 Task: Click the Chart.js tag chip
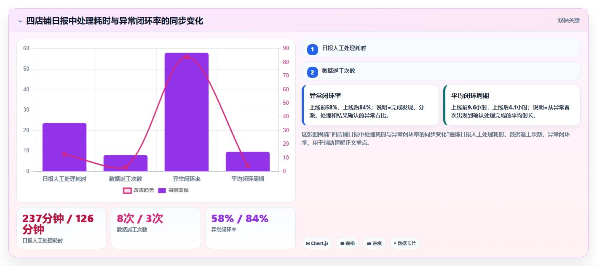[x=317, y=243]
